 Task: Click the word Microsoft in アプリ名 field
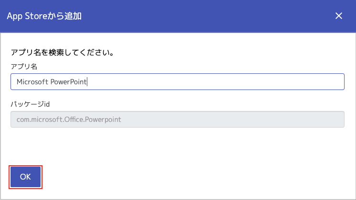coord(32,81)
